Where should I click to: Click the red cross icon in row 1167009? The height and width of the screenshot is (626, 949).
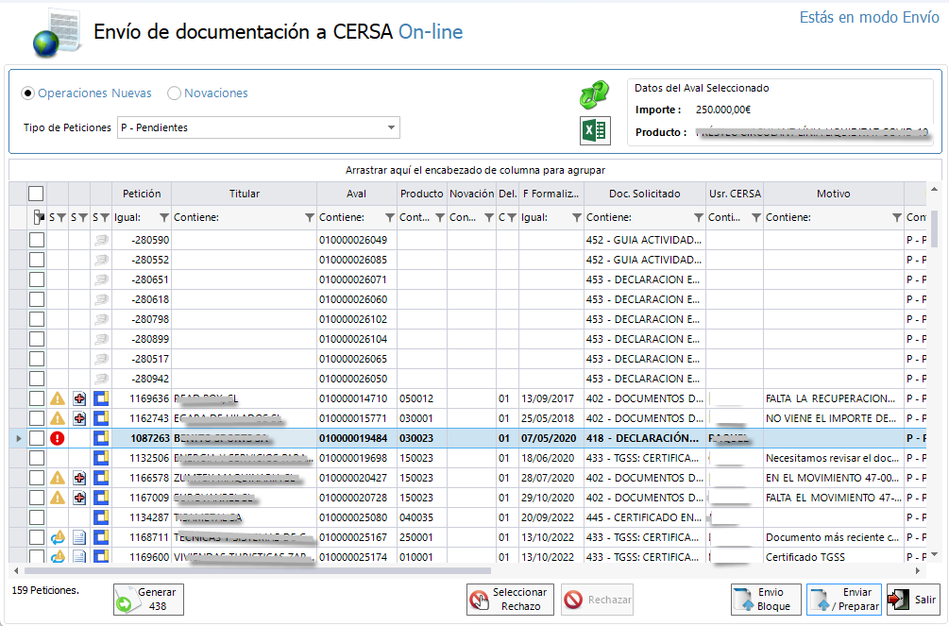[79, 499]
